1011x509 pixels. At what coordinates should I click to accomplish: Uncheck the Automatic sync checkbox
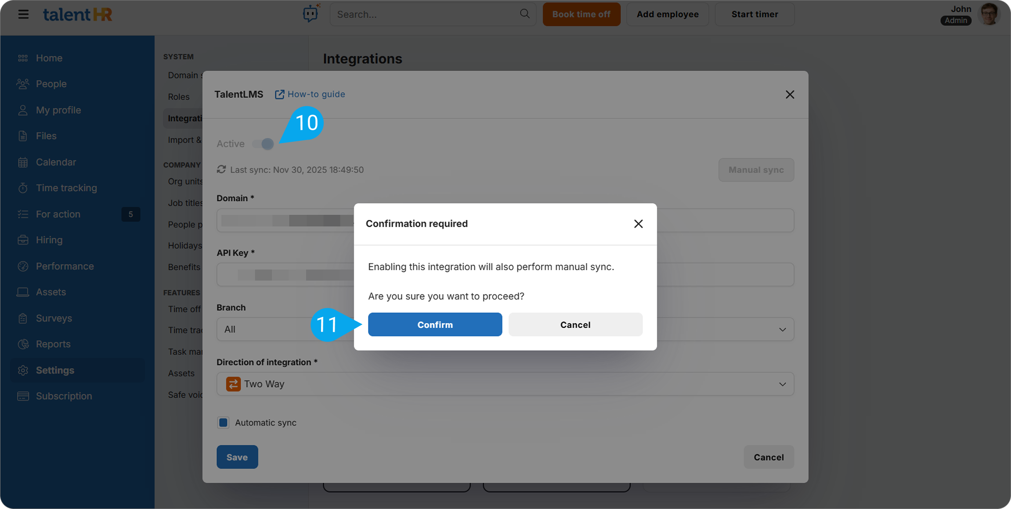pyautogui.click(x=223, y=423)
